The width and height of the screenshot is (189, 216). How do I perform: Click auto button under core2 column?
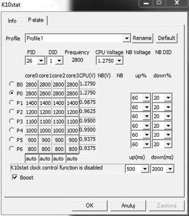[59, 159]
